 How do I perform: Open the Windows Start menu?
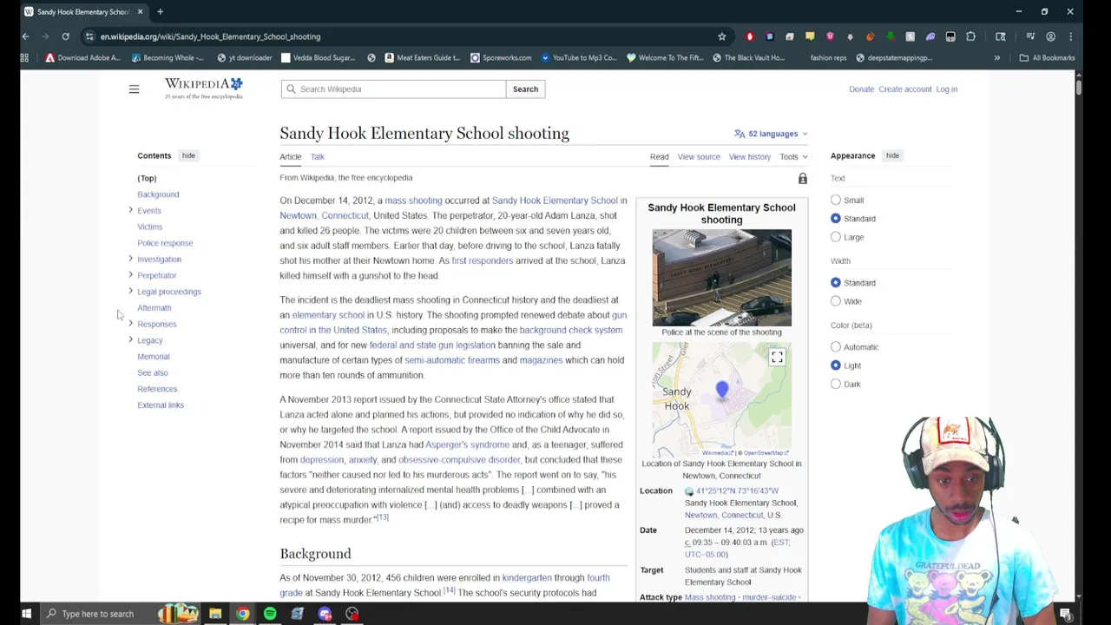[26, 614]
